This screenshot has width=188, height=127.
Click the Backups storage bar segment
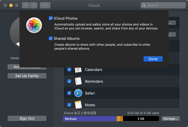pyautogui.click(x=90, y=119)
